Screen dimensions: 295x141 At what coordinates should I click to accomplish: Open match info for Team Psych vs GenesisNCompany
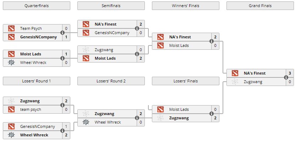coord(62,33)
